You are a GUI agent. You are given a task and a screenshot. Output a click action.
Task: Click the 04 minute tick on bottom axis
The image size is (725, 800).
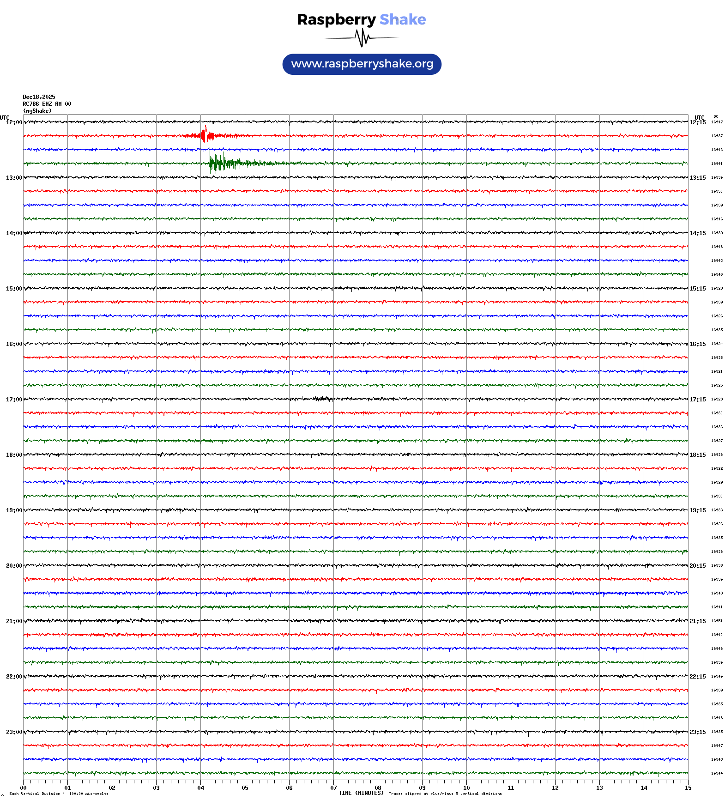pos(200,788)
